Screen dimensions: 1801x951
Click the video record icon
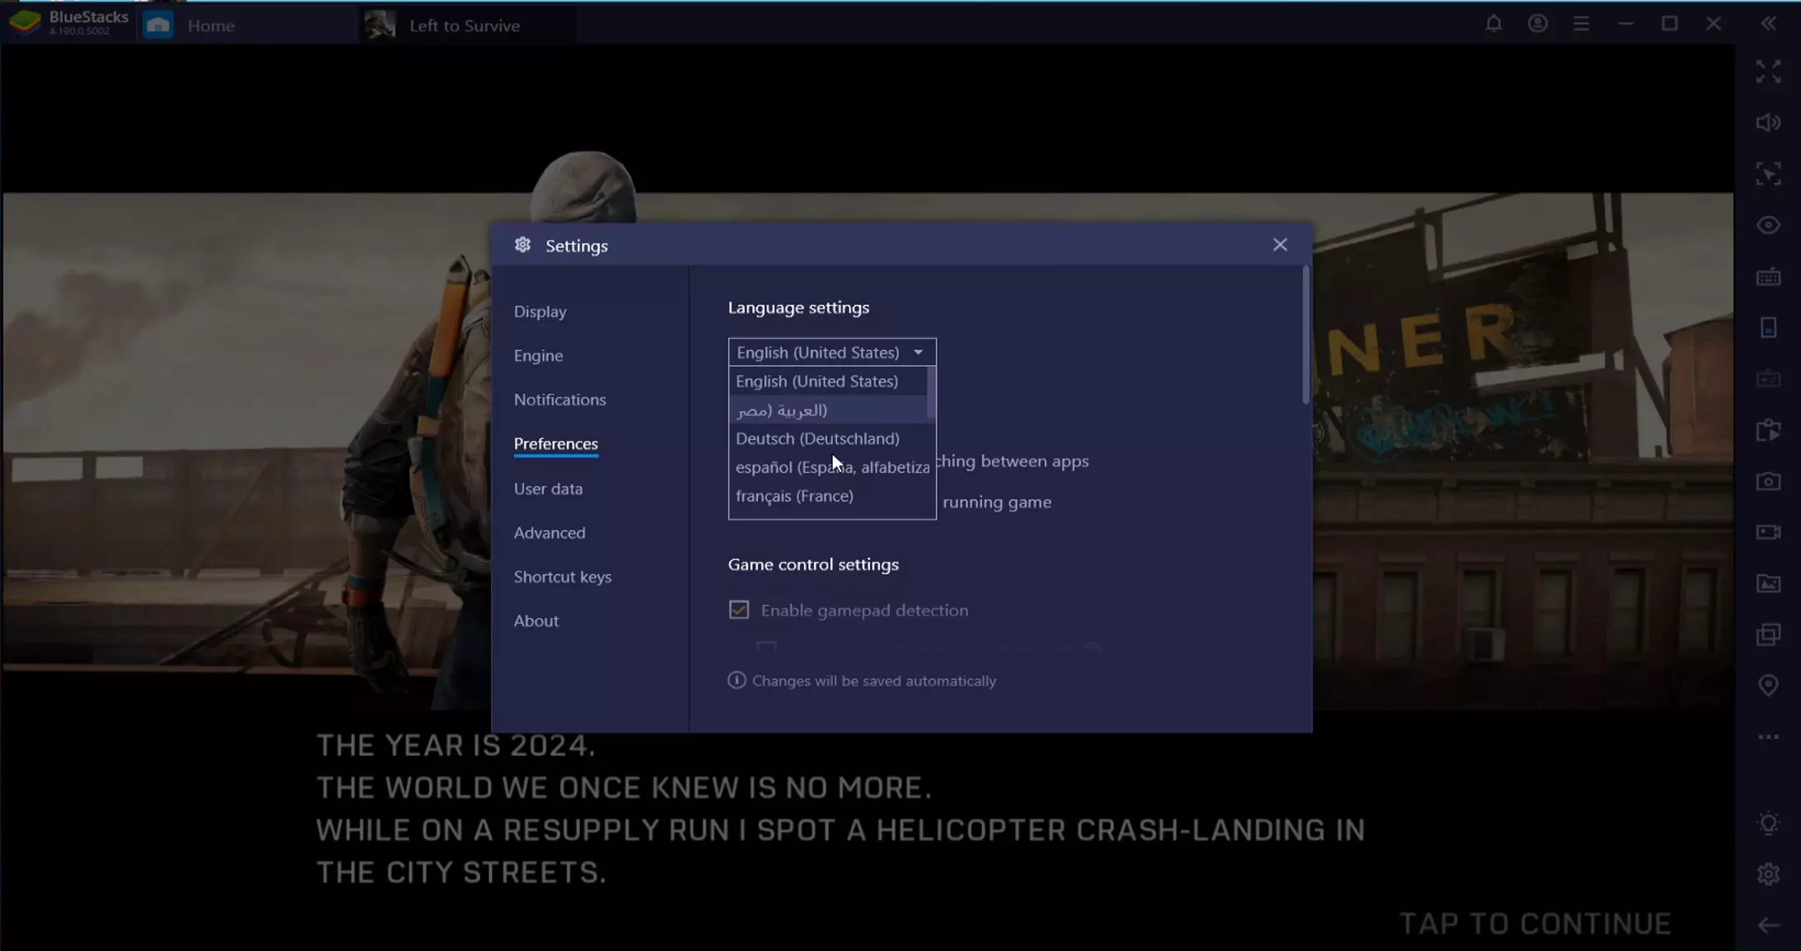tap(1768, 532)
